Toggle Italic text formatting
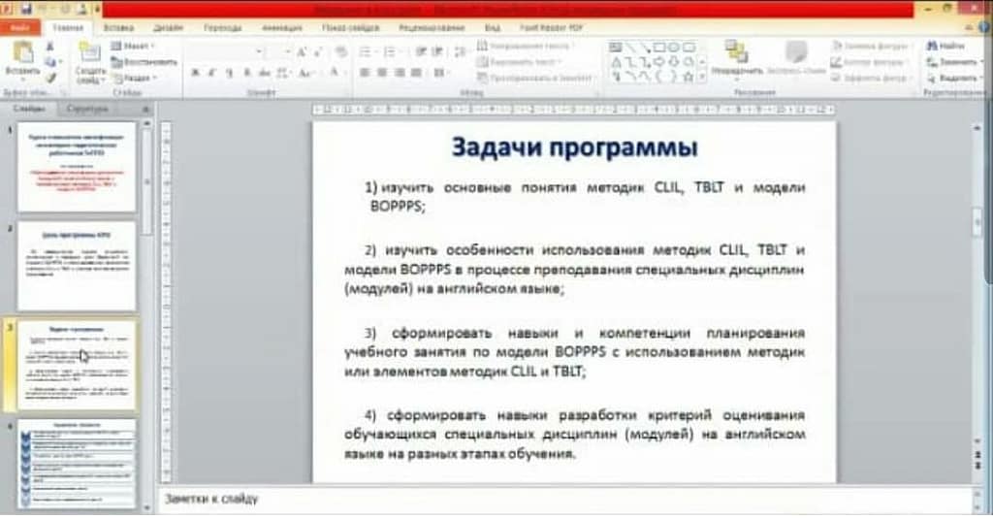 coord(211,73)
